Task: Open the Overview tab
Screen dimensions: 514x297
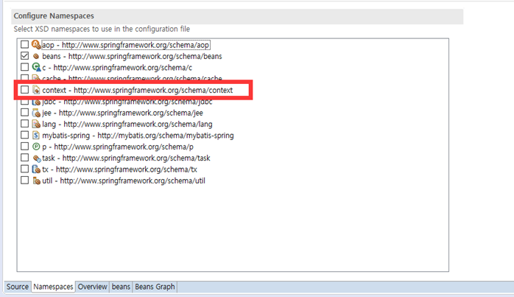Action: point(93,287)
